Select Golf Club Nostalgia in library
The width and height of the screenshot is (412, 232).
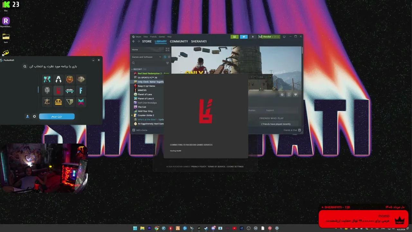[x=147, y=103]
